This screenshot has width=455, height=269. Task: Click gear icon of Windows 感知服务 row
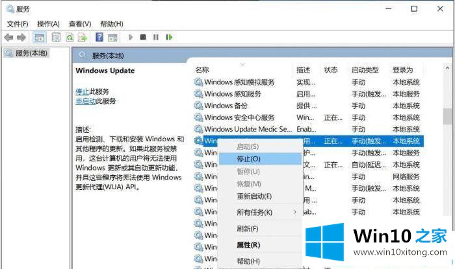point(198,94)
